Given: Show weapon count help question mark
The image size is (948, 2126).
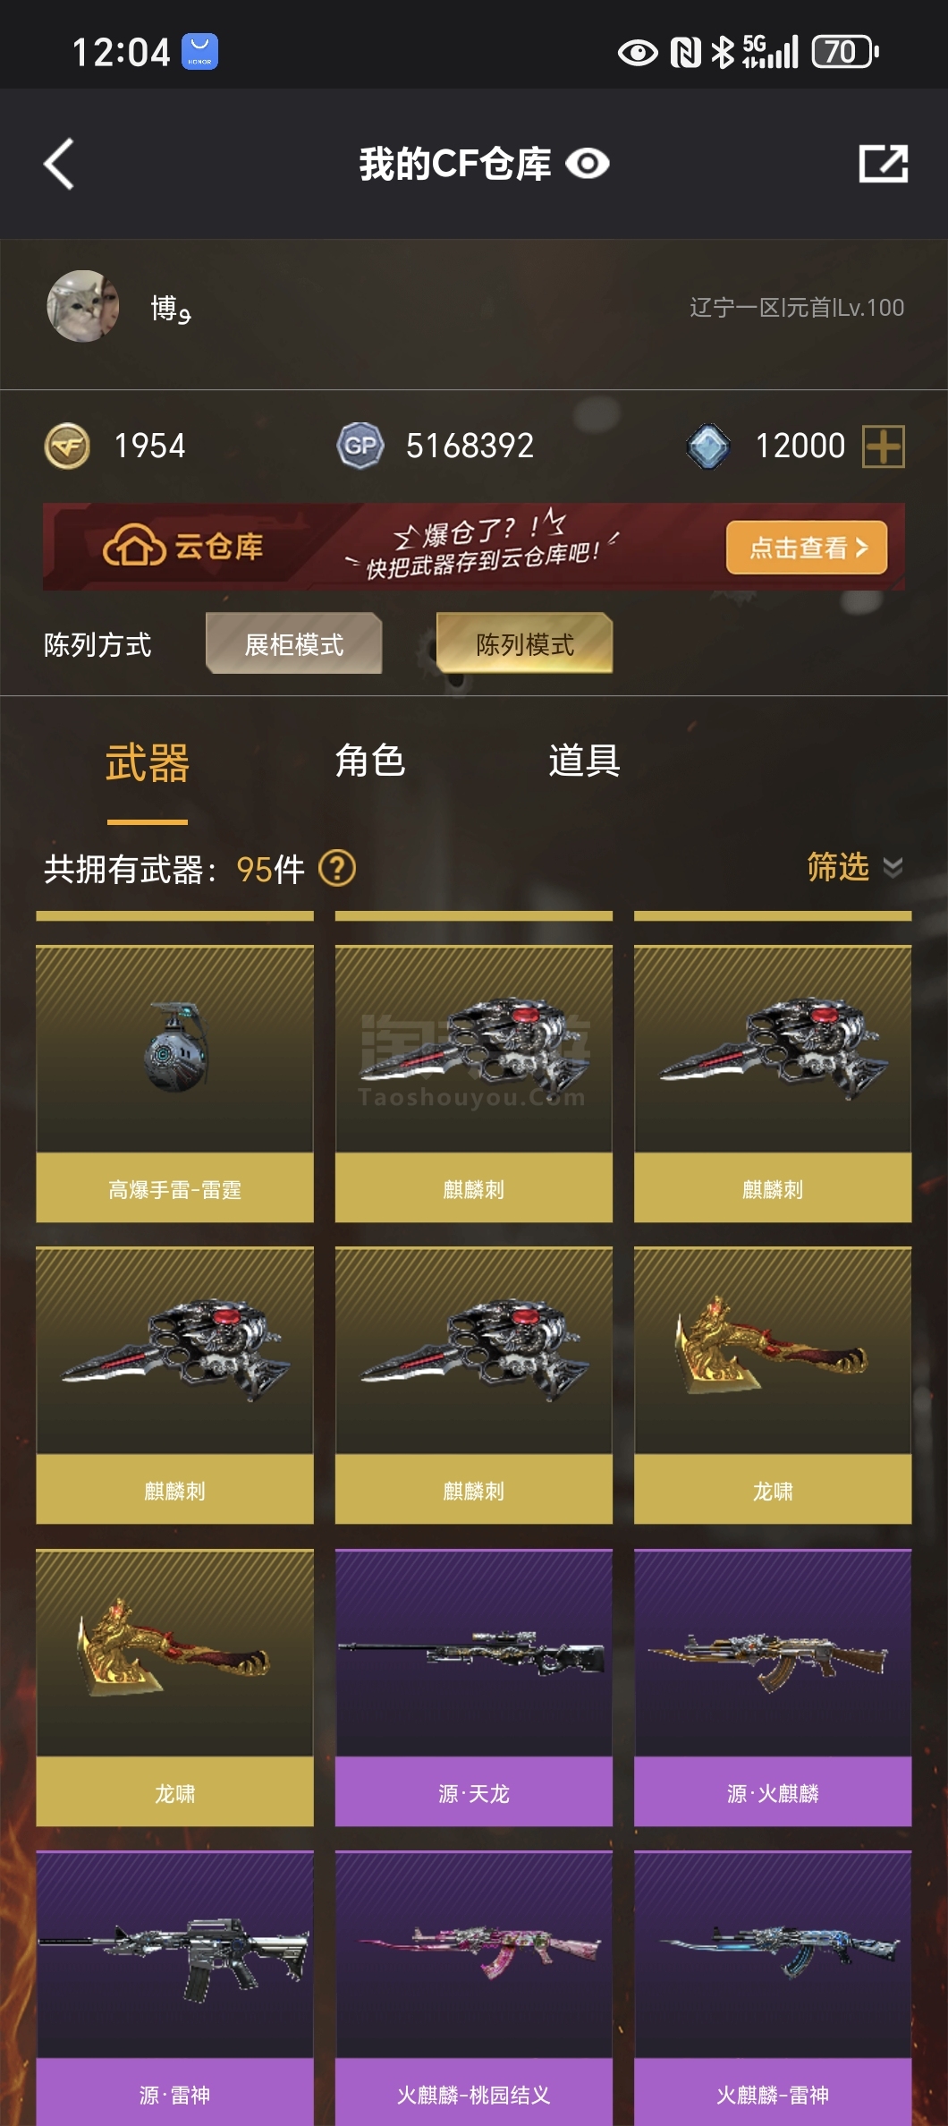Looking at the screenshot, I should 337,868.
